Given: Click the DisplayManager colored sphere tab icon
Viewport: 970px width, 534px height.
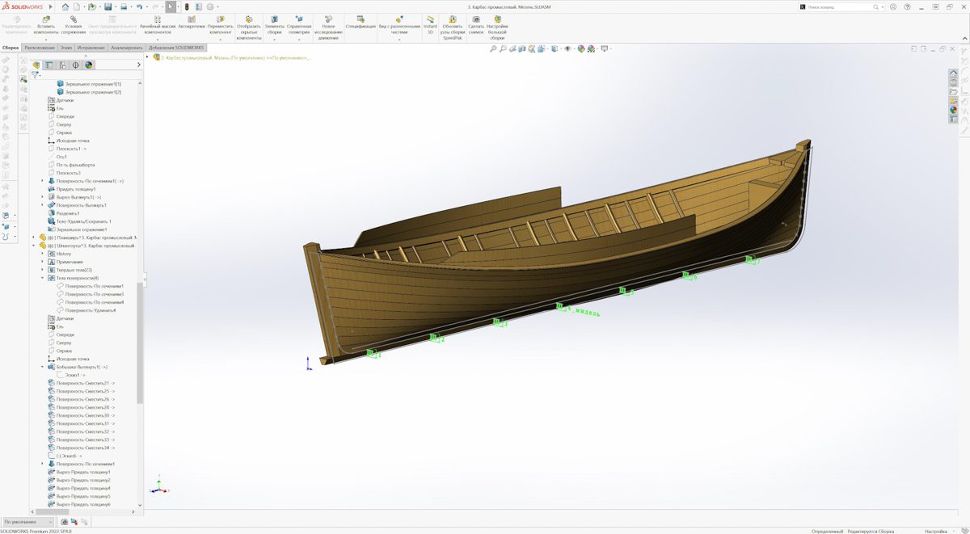Looking at the screenshot, I should point(89,65).
